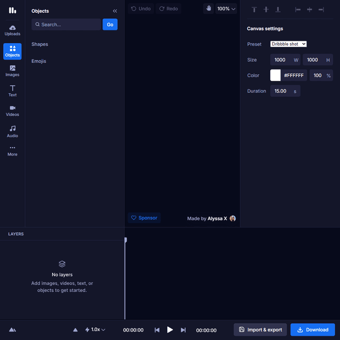Screen dimensions: 340x340
Task: Activate the hand pan tool
Action: pyautogui.click(x=208, y=8)
